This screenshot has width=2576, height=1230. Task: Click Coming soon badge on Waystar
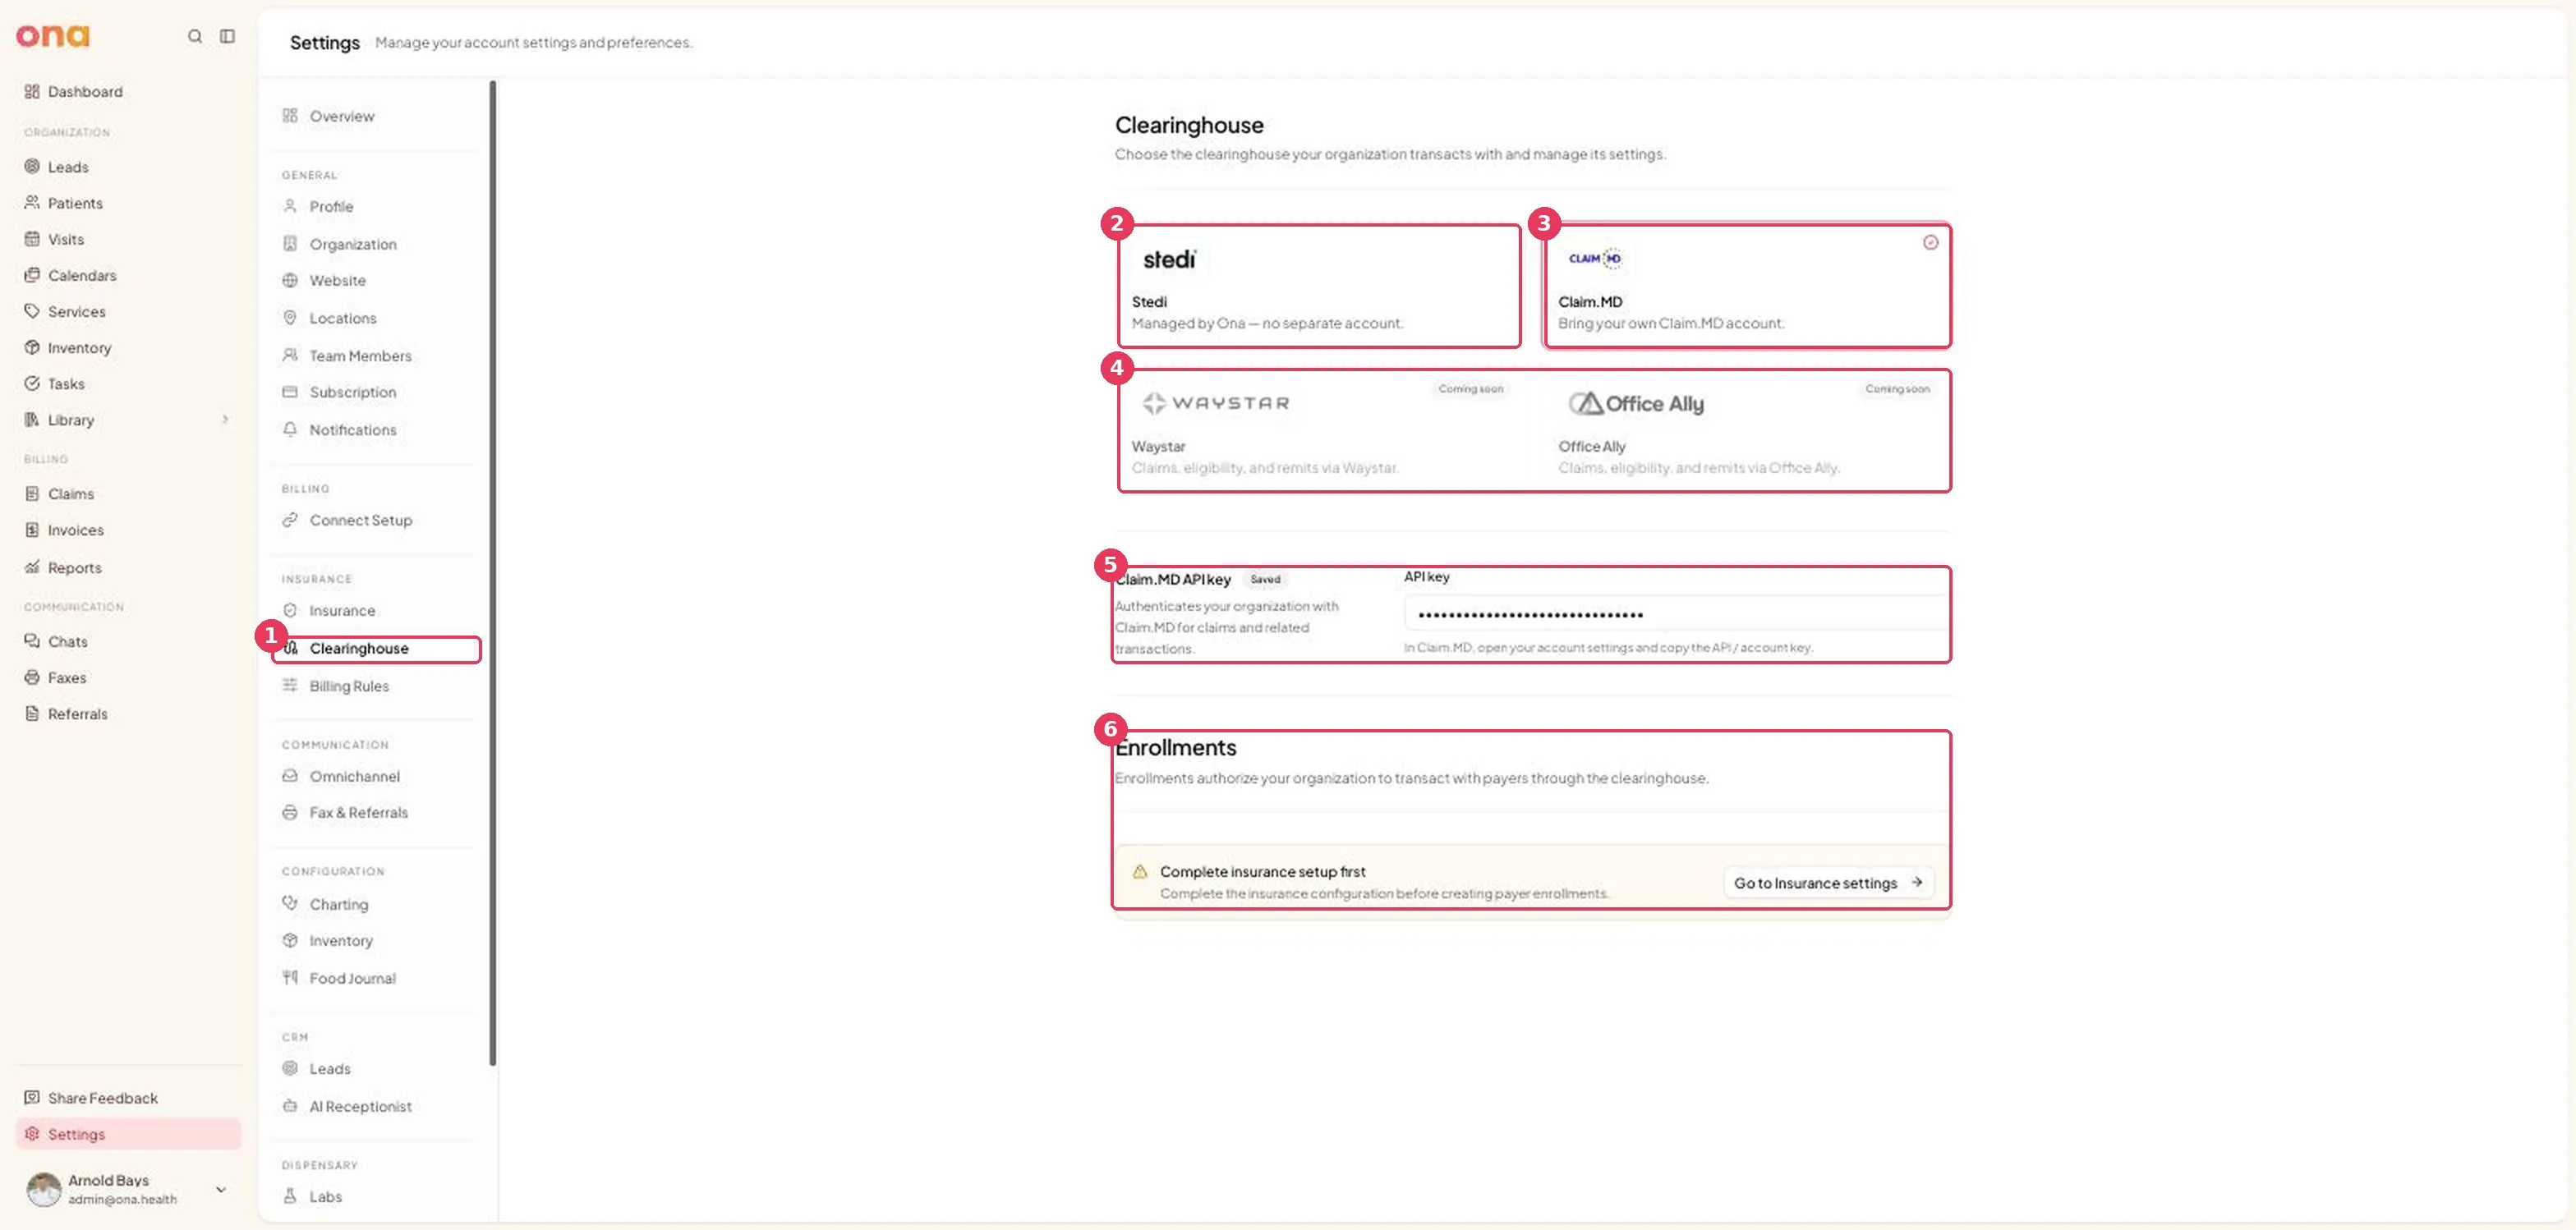1470,388
